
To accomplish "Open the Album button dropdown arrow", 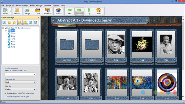I will [10, 11].
